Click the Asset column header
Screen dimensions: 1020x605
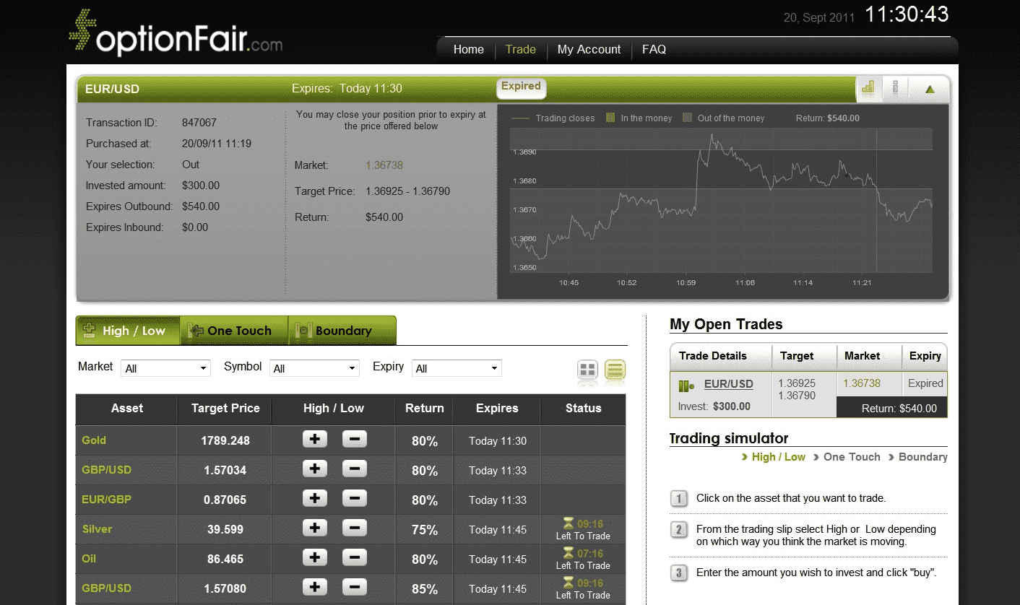[x=127, y=409]
